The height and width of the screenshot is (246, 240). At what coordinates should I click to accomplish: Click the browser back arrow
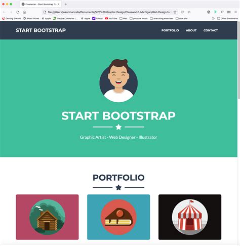pos(4,12)
